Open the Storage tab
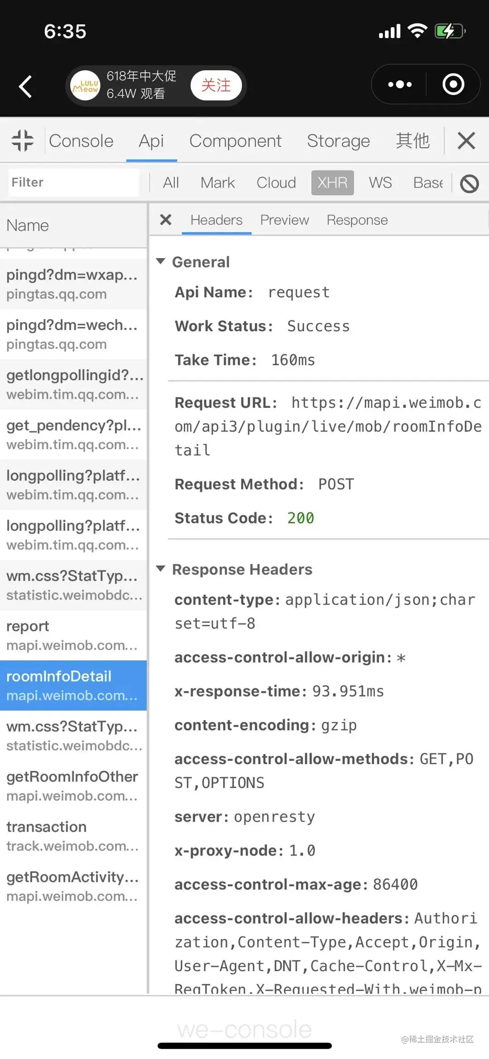This screenshot has width=489, height=1059. click(x=338, y=141)
